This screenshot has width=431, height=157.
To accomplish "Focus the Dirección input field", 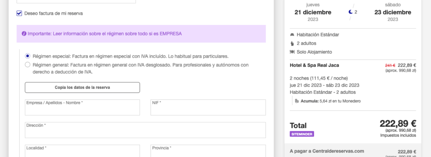I will (x=145, y=130).
